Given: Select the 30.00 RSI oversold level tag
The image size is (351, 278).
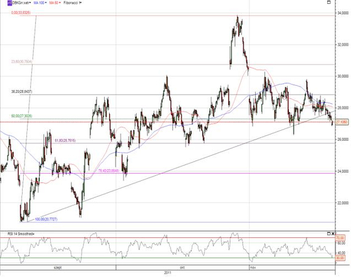Looking at the screenshot, I should click(x=340, y=258).
